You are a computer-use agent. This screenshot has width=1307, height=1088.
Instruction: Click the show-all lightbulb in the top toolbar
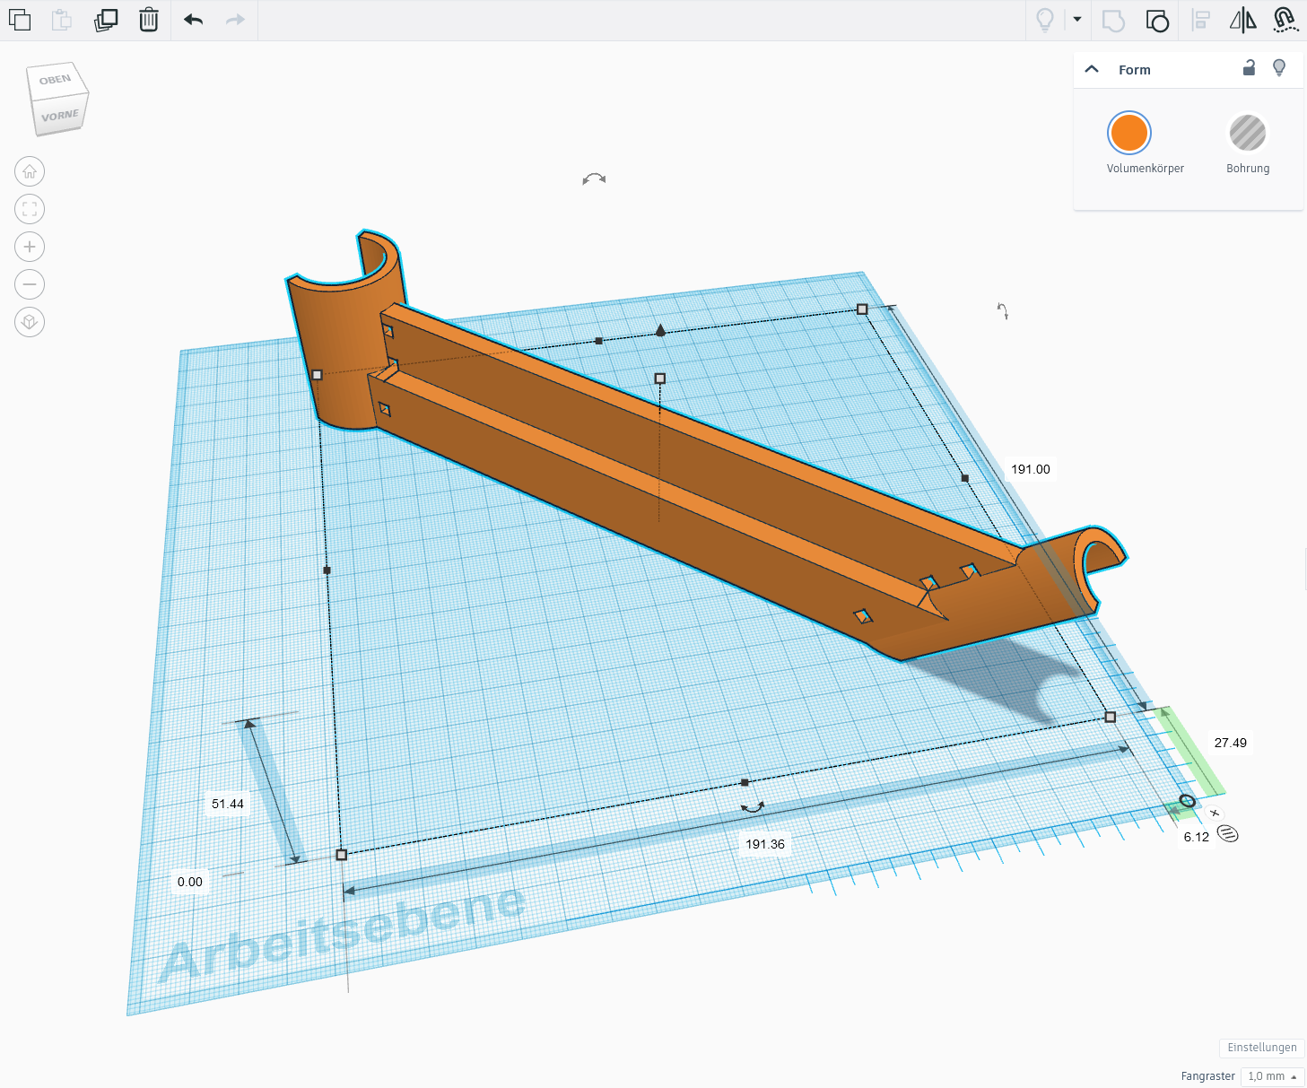point(1045,20)
